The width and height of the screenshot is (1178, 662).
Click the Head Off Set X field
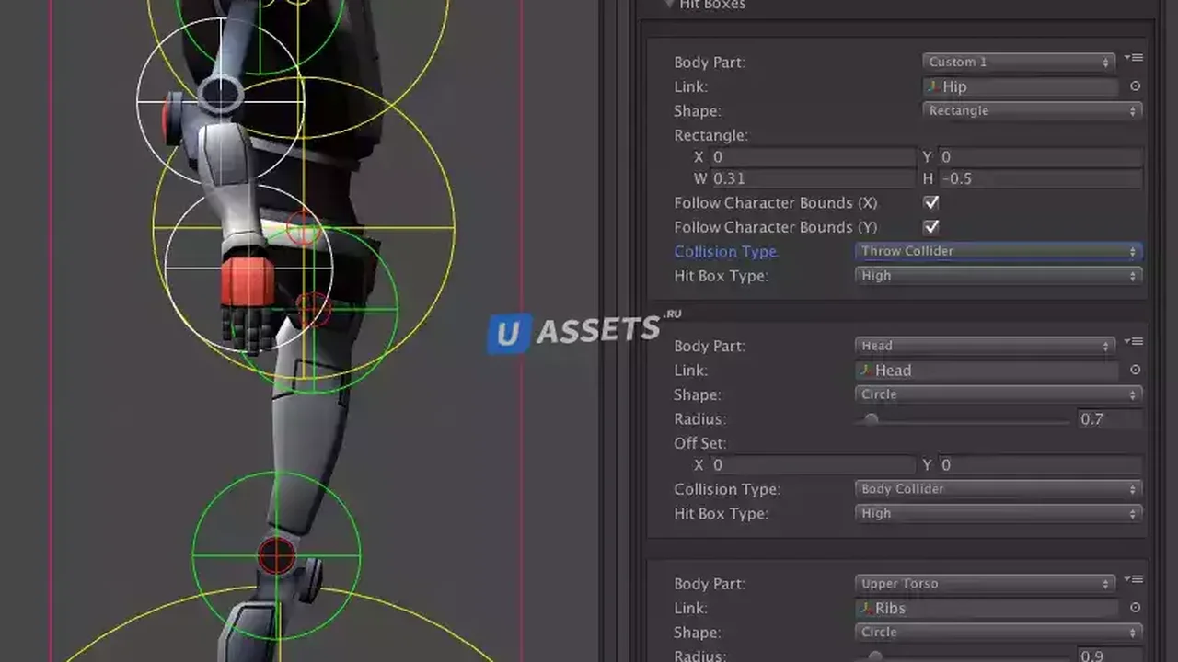(x=812, y=465)
